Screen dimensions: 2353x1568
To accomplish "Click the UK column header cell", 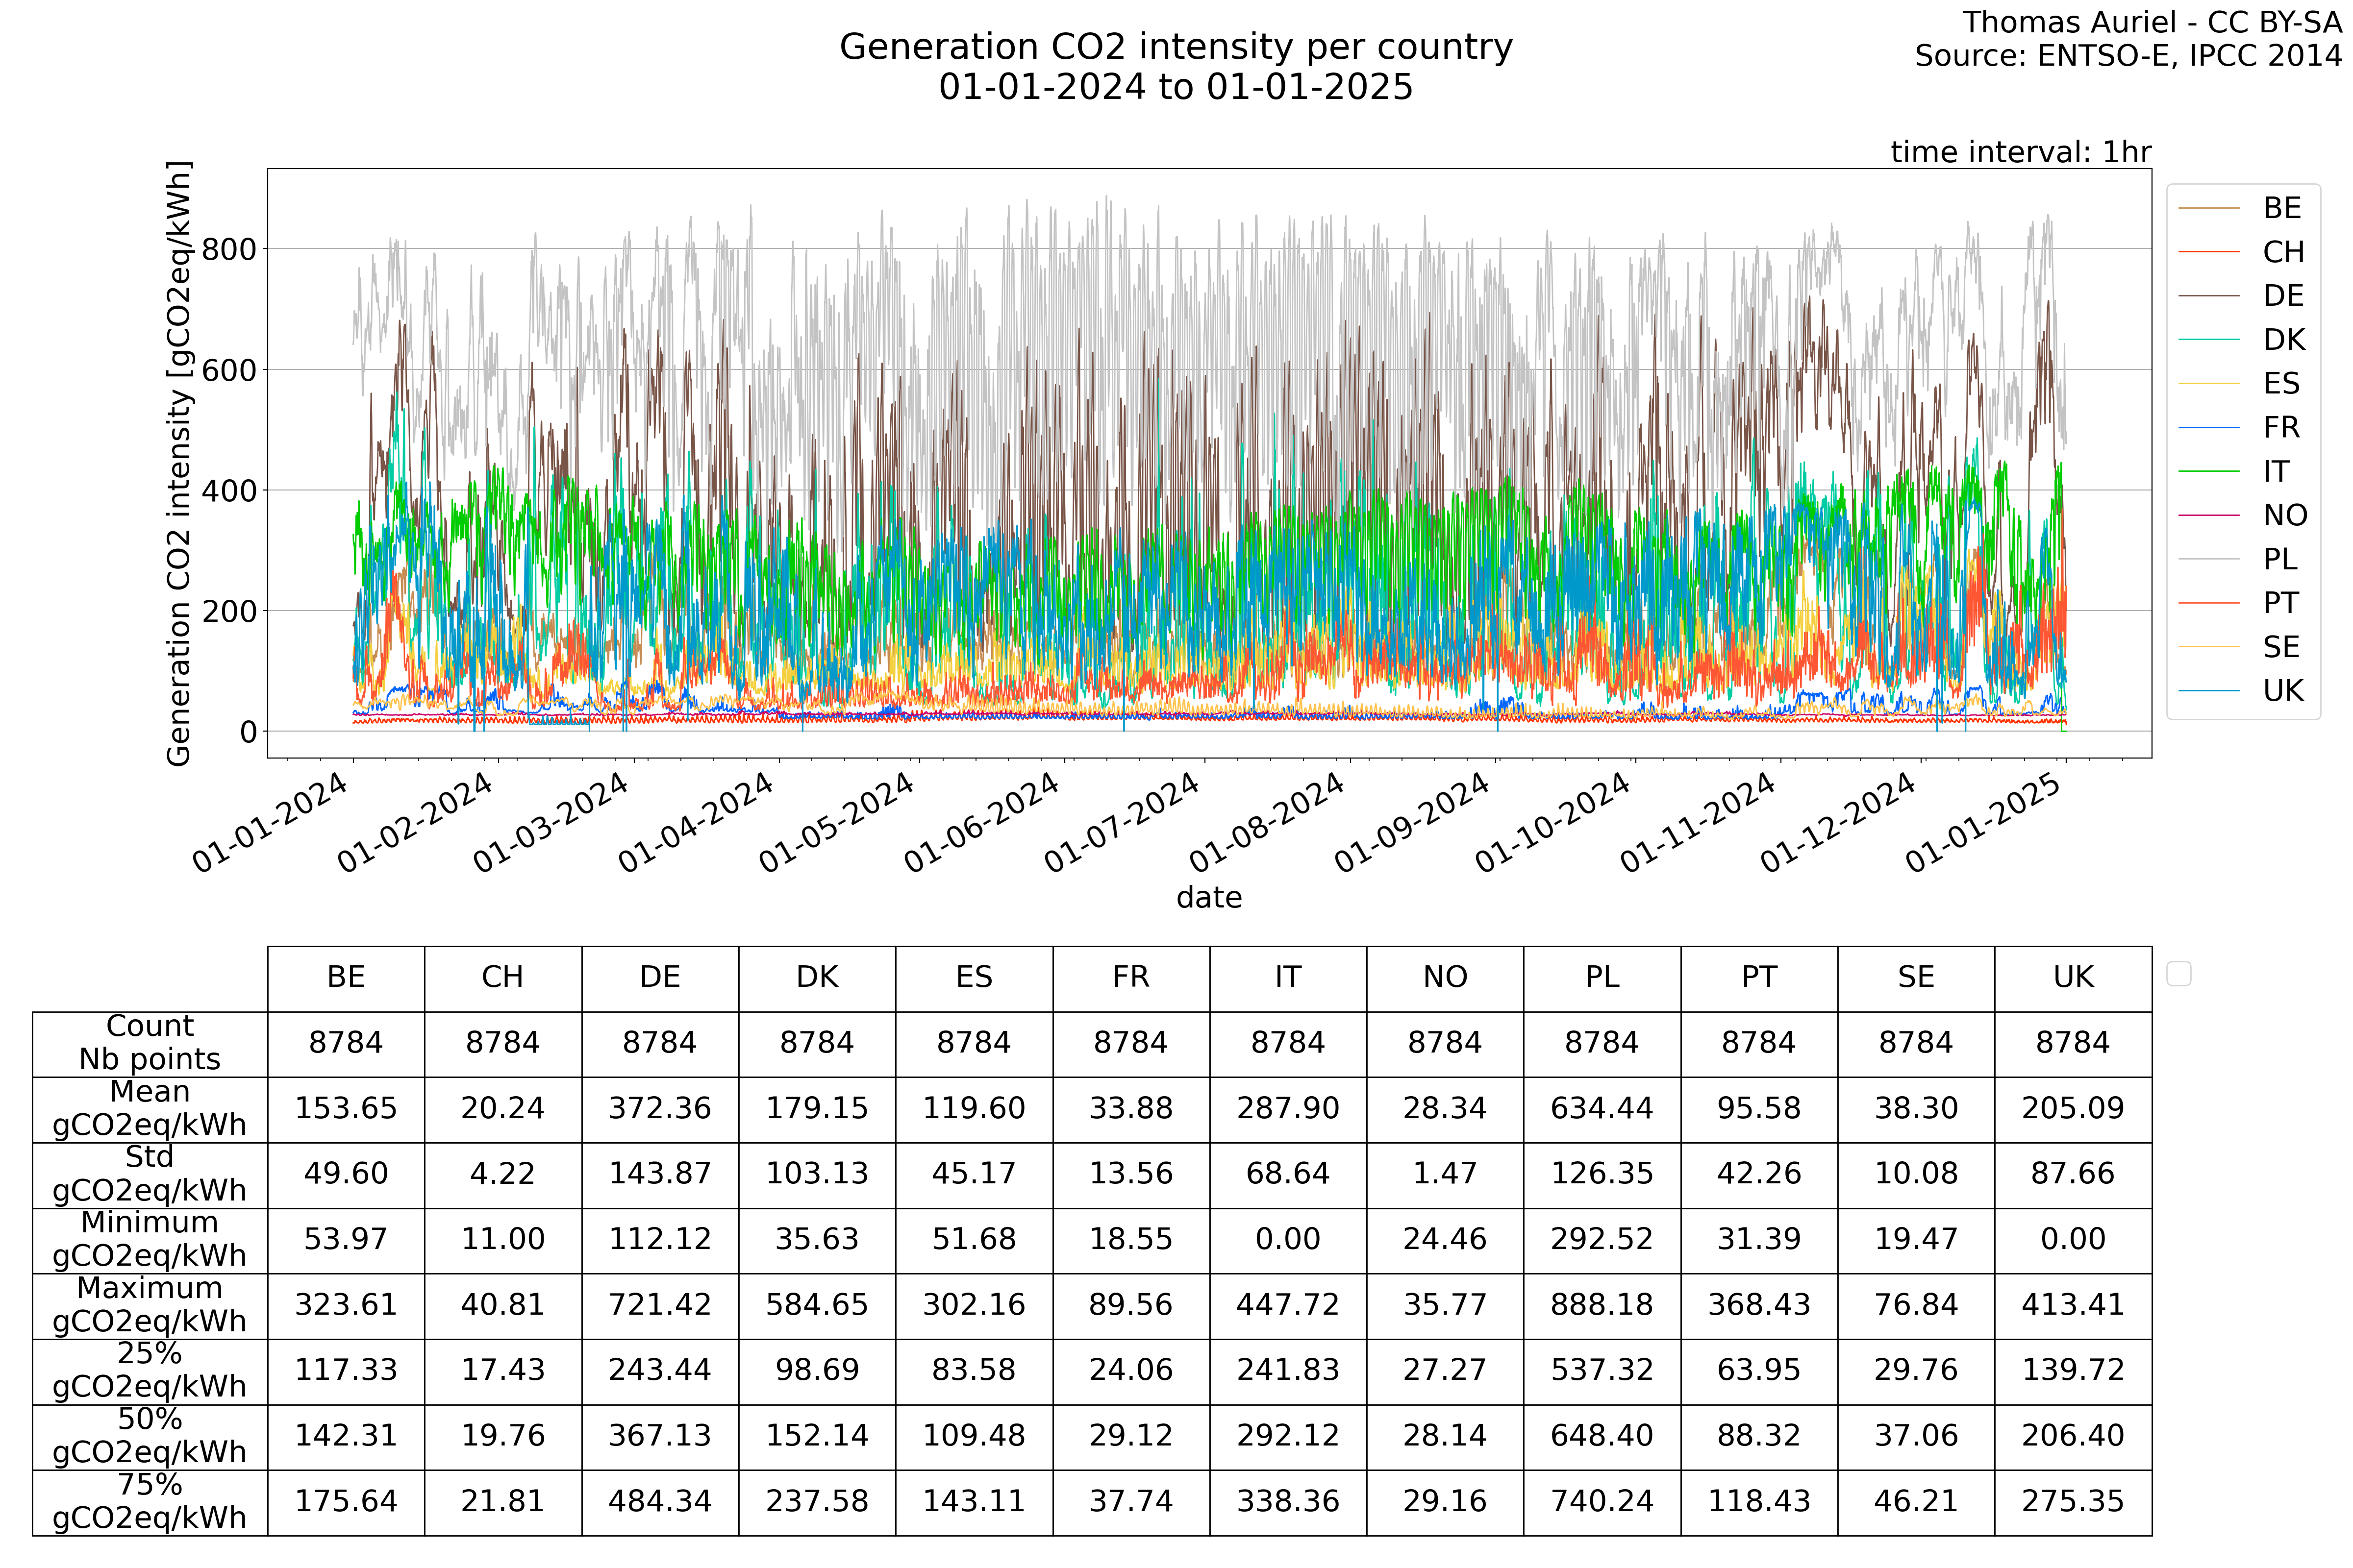I will [x=2072, y=978].
